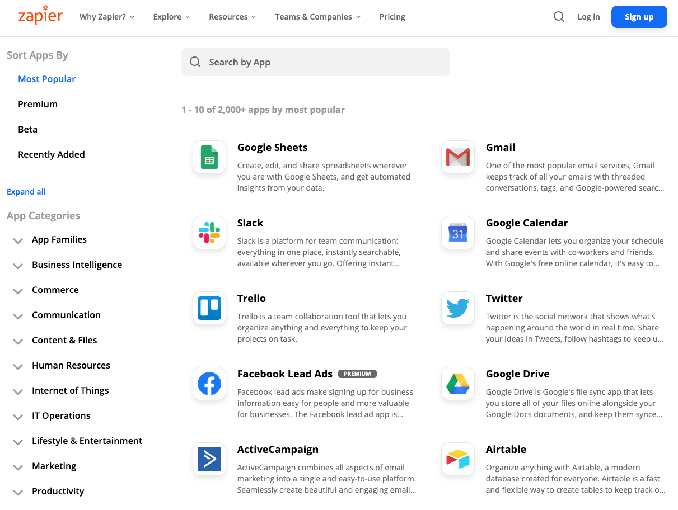Select the Marketing category label
Viewport: 678px width, 510px height.
tap(54, 466)
